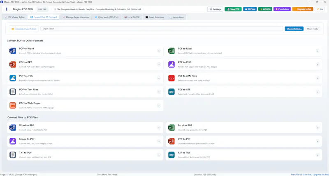Click the open PDF file name in header
This screenshot has width=329, height=176.
(x=99, y=9)
